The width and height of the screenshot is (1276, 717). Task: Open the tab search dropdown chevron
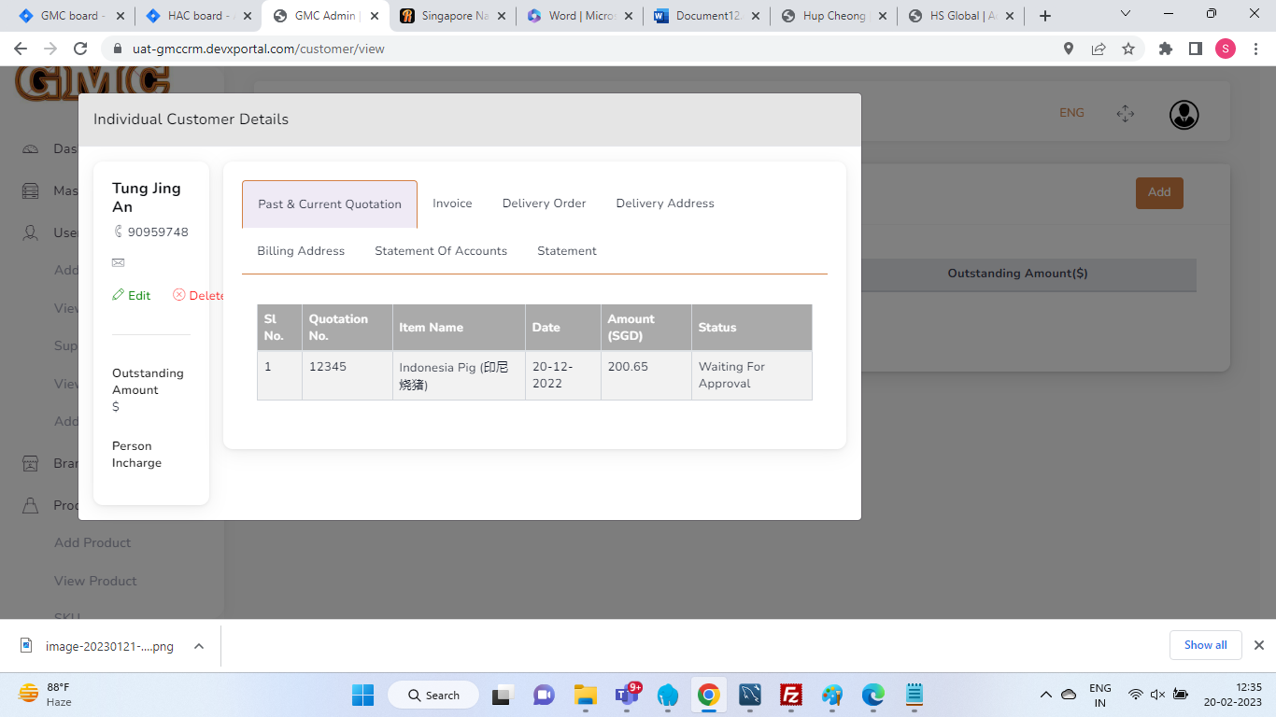tap(1125, 15)
